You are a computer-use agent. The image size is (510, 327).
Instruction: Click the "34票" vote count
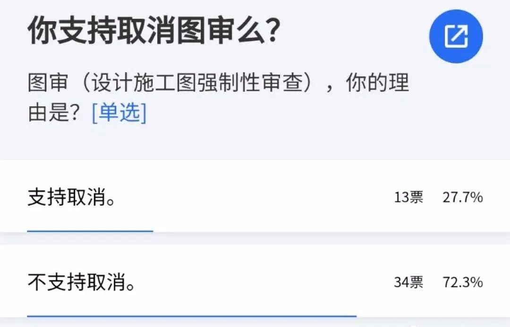click(x=408, y=283)
